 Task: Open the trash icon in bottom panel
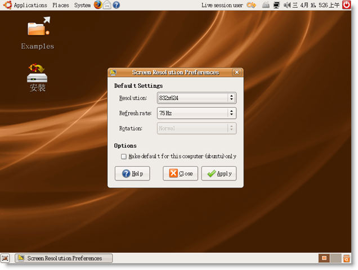(x=346, y=258)
